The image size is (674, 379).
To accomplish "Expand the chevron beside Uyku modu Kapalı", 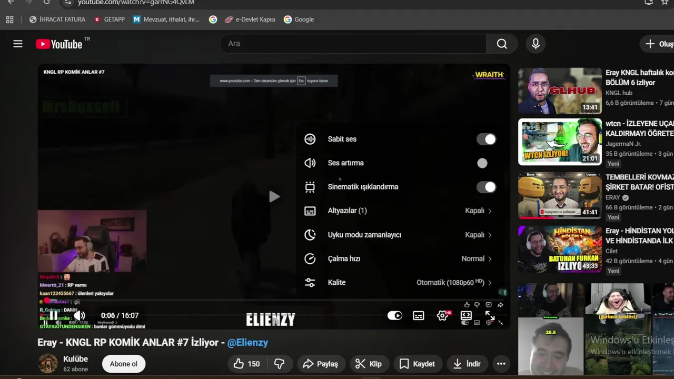I will (x=490, y=235).
